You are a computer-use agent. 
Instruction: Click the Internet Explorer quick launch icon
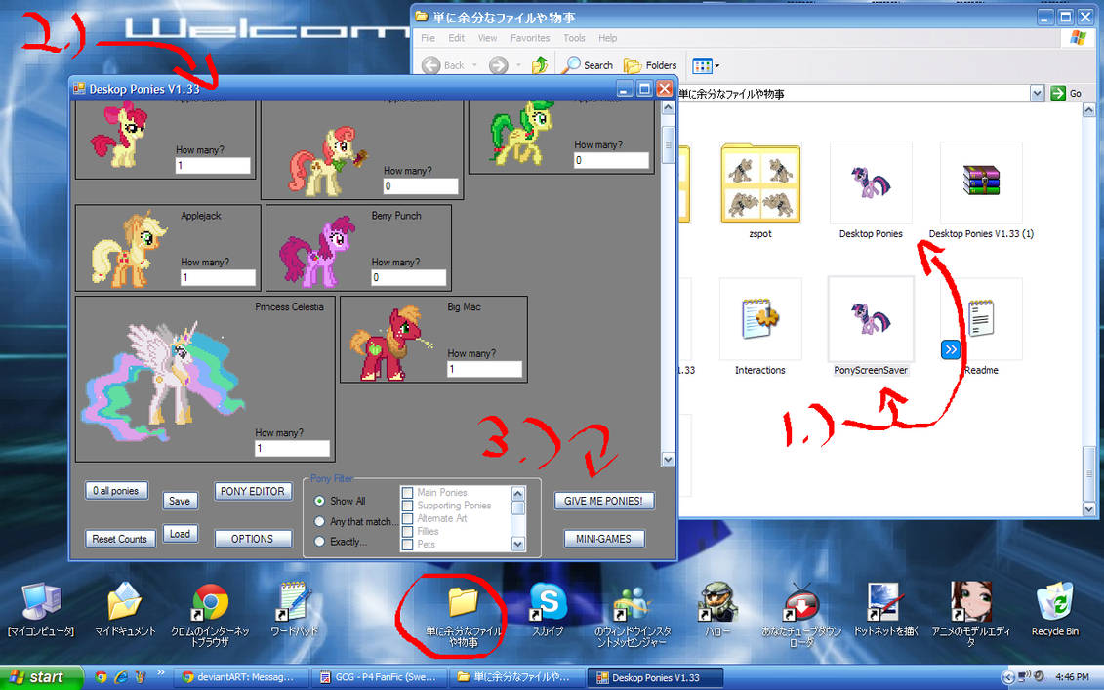pyautogui.click(x=120, y=676)
